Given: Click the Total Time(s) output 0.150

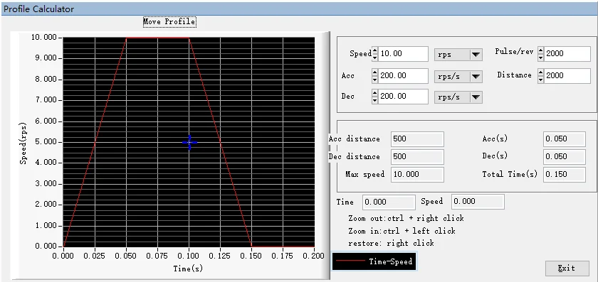Looking at the screenshot, I should click(x=564, y=174).
